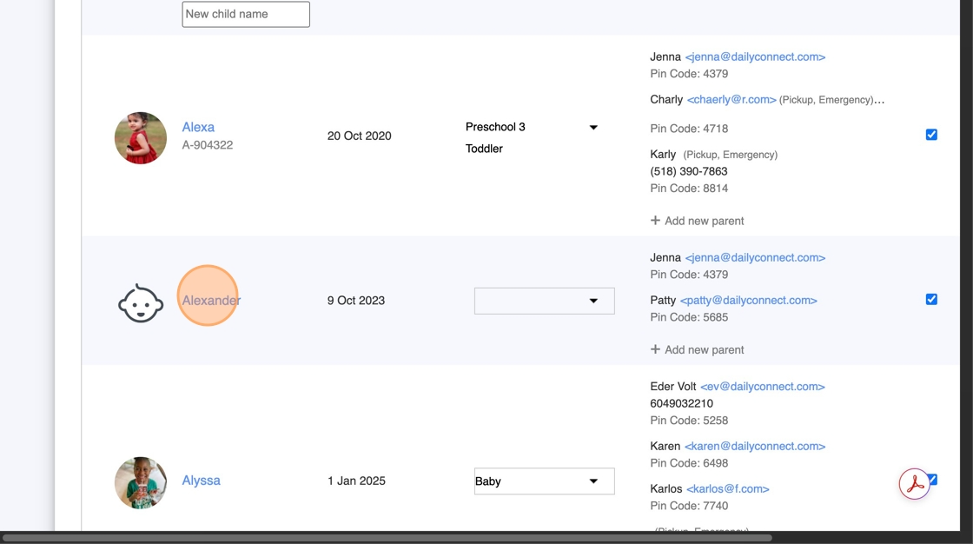
Task: Click Alyssa's birthdate 1 Jan 2025
Action: (356, 481)
